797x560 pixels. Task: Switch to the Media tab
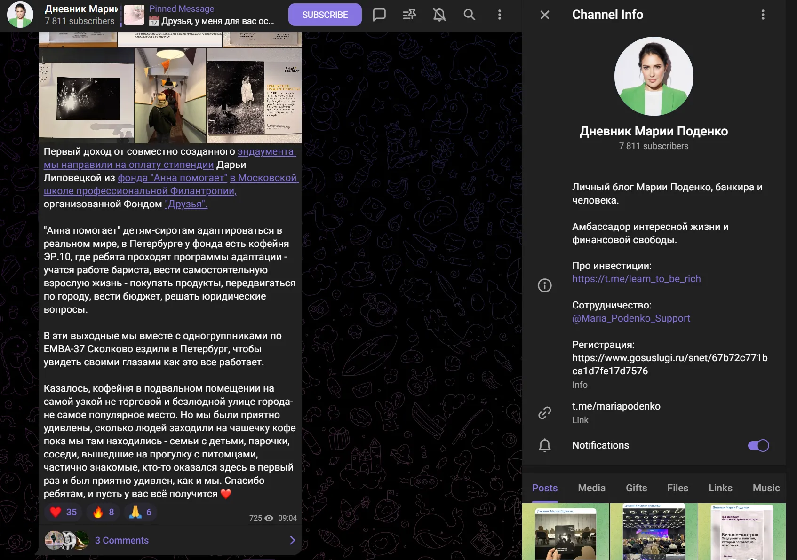pos(591,488)
